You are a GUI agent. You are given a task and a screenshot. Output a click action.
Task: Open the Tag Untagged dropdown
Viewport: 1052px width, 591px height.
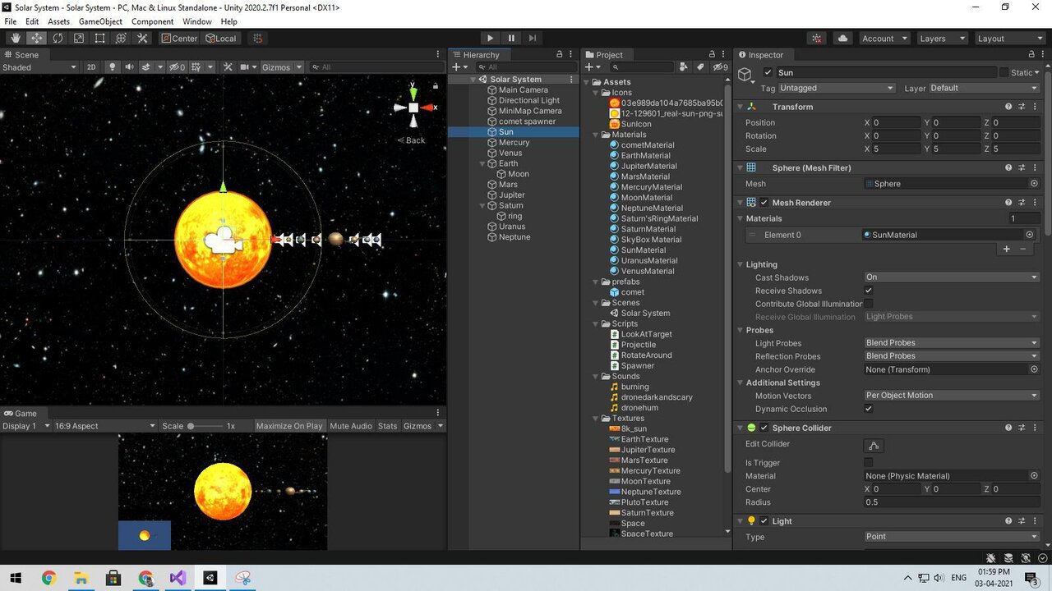pos(837,88)
